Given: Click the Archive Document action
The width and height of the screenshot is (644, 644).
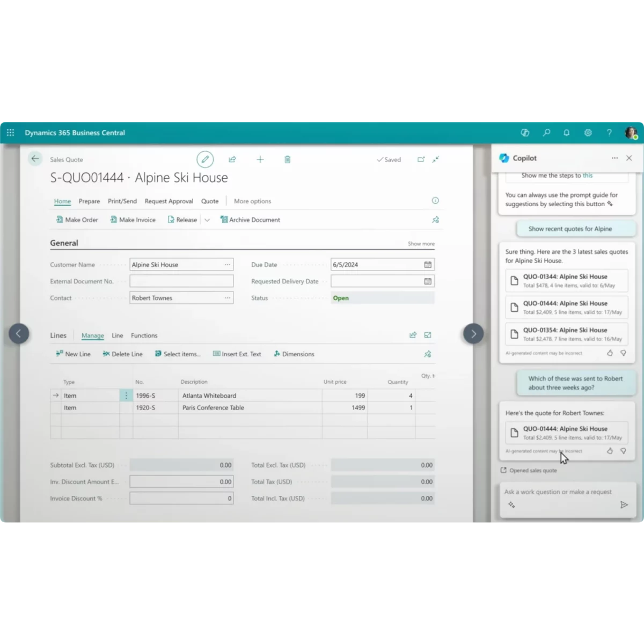Looking at the screenshot, I should tap(250, 219).
